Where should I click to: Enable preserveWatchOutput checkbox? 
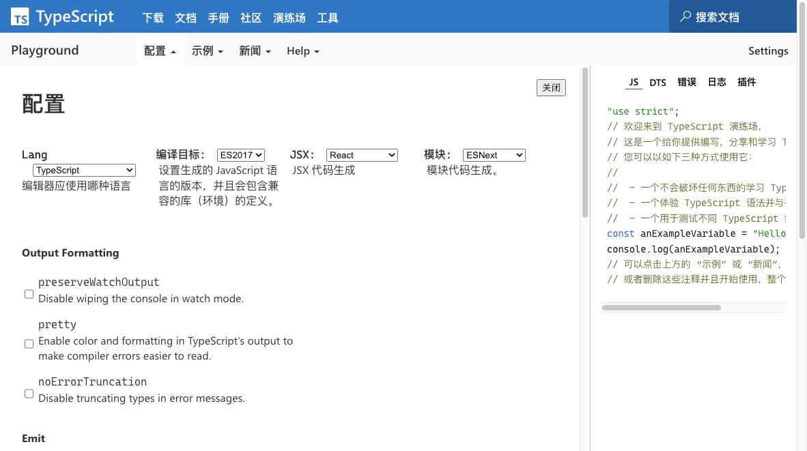click(x=29, y=294)
